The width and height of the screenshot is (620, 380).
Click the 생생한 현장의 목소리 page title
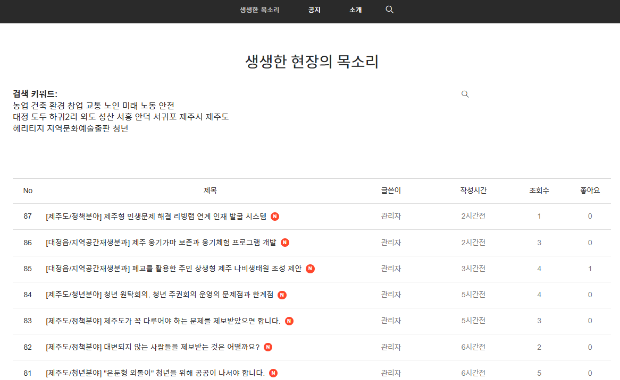click(312, 62)
